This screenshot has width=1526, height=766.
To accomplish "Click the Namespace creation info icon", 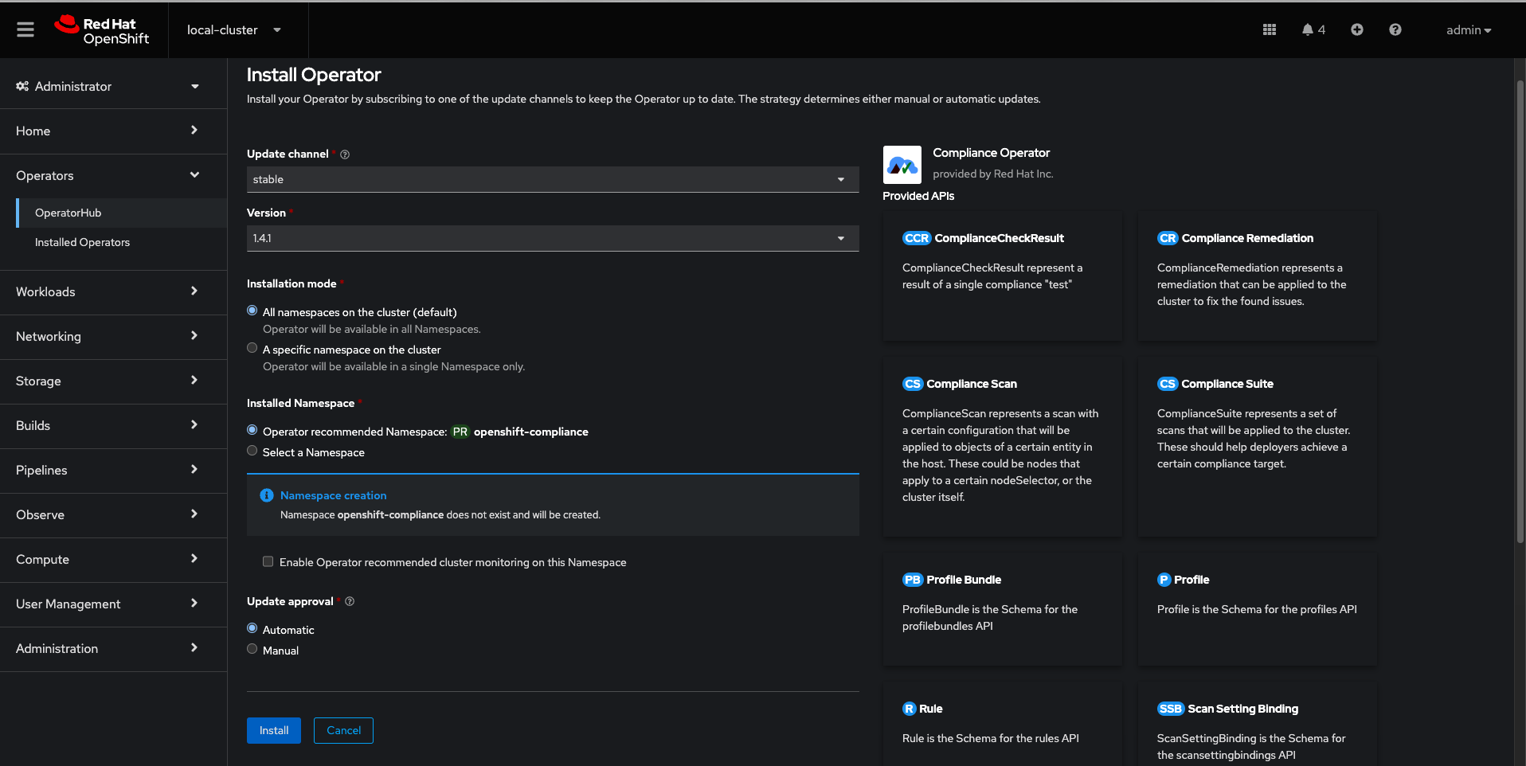I will (267, 495).
